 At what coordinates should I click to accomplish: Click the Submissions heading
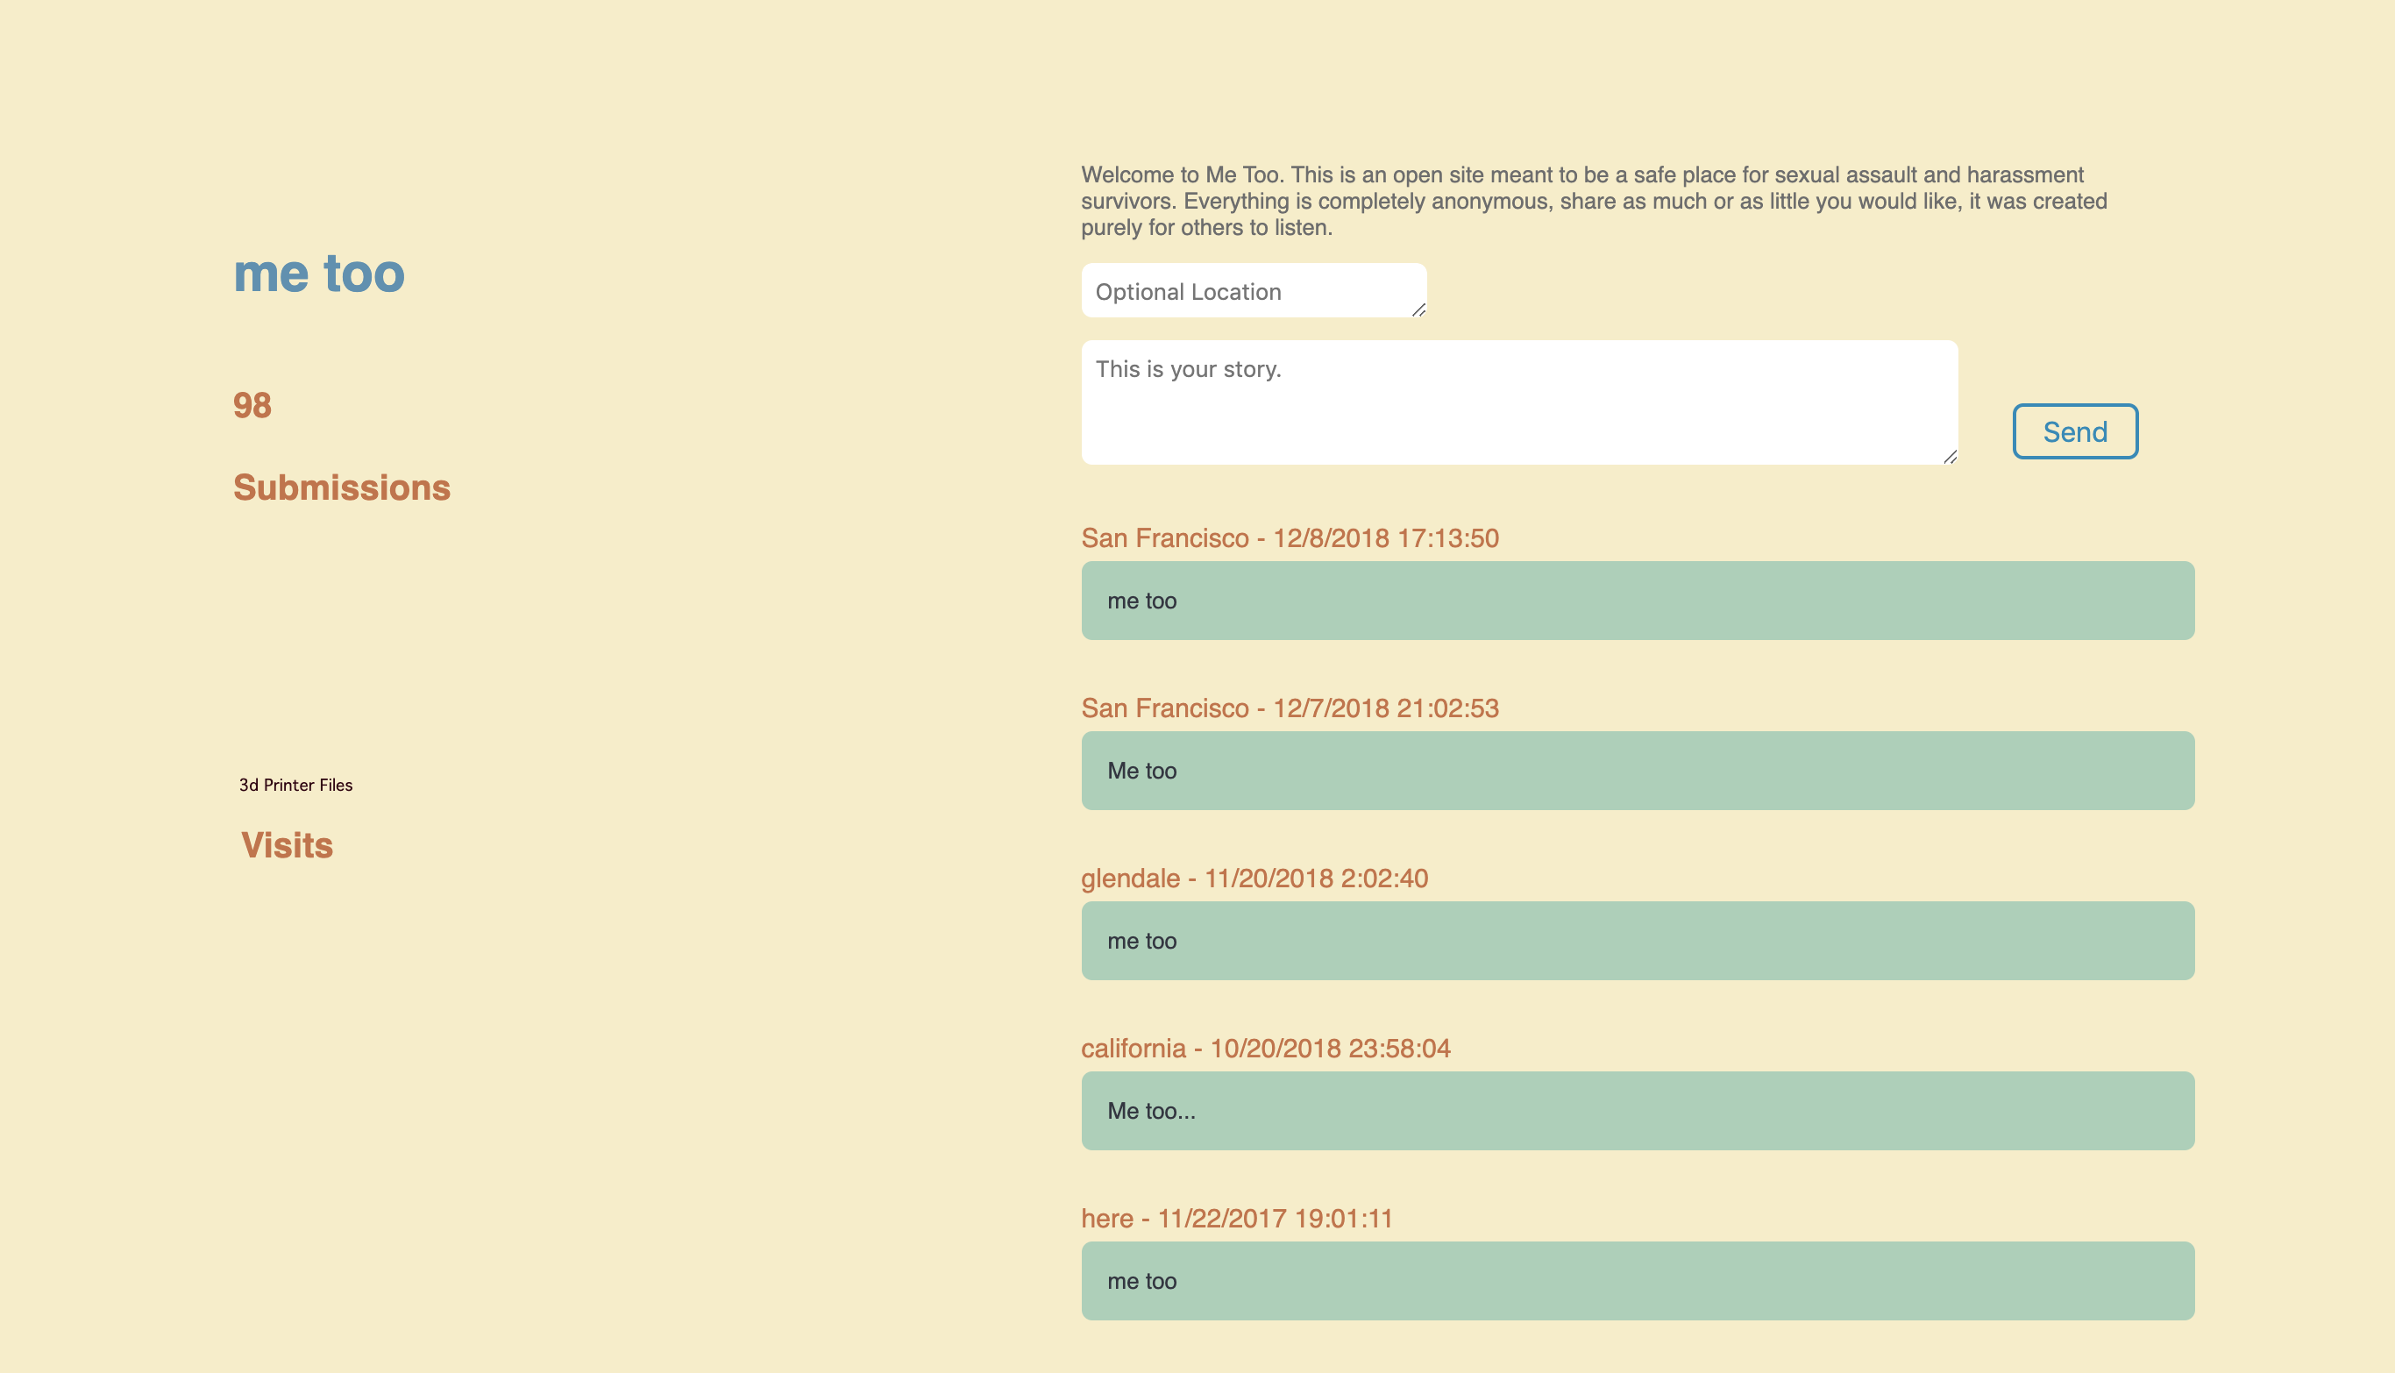pyautogui.click(x=341, y=487)
